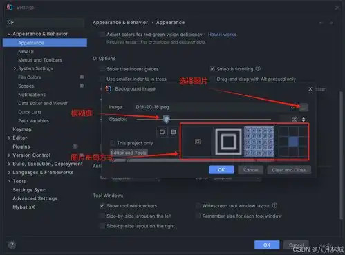Open the image file browse button
345x255 pixels.
click(304, 107)
